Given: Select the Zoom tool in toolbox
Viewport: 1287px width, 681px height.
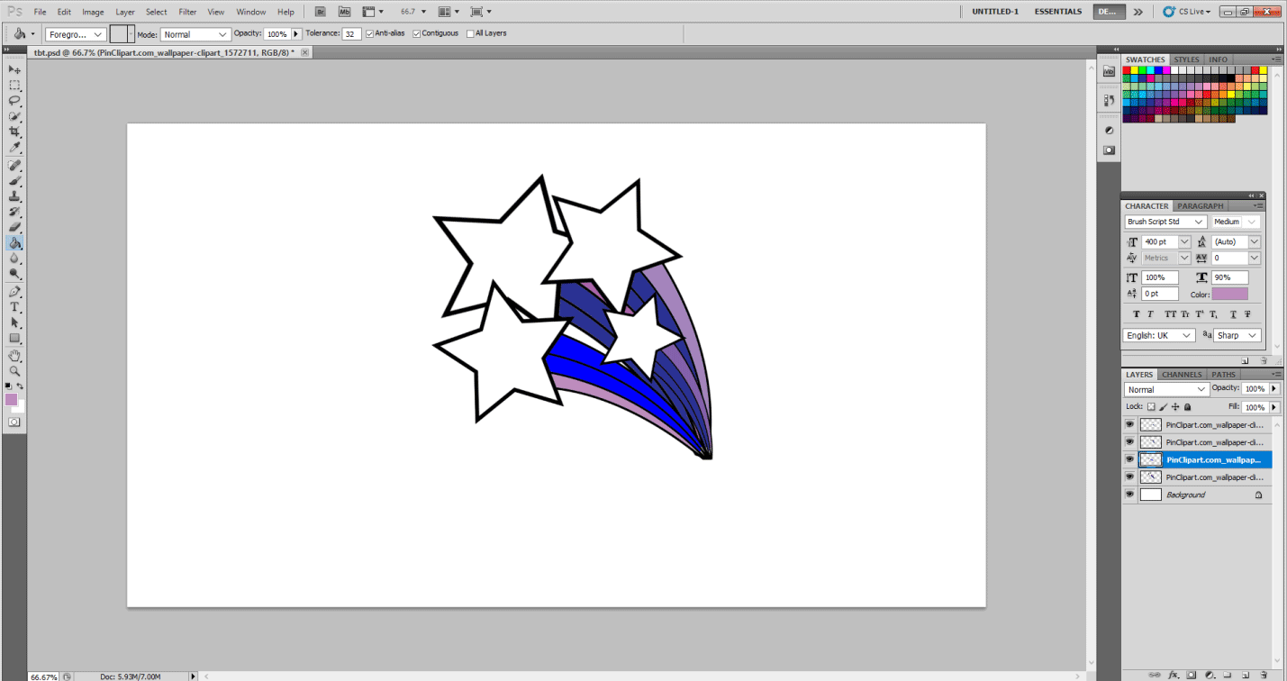Looking at the screenshot, I should pos(14,371).
